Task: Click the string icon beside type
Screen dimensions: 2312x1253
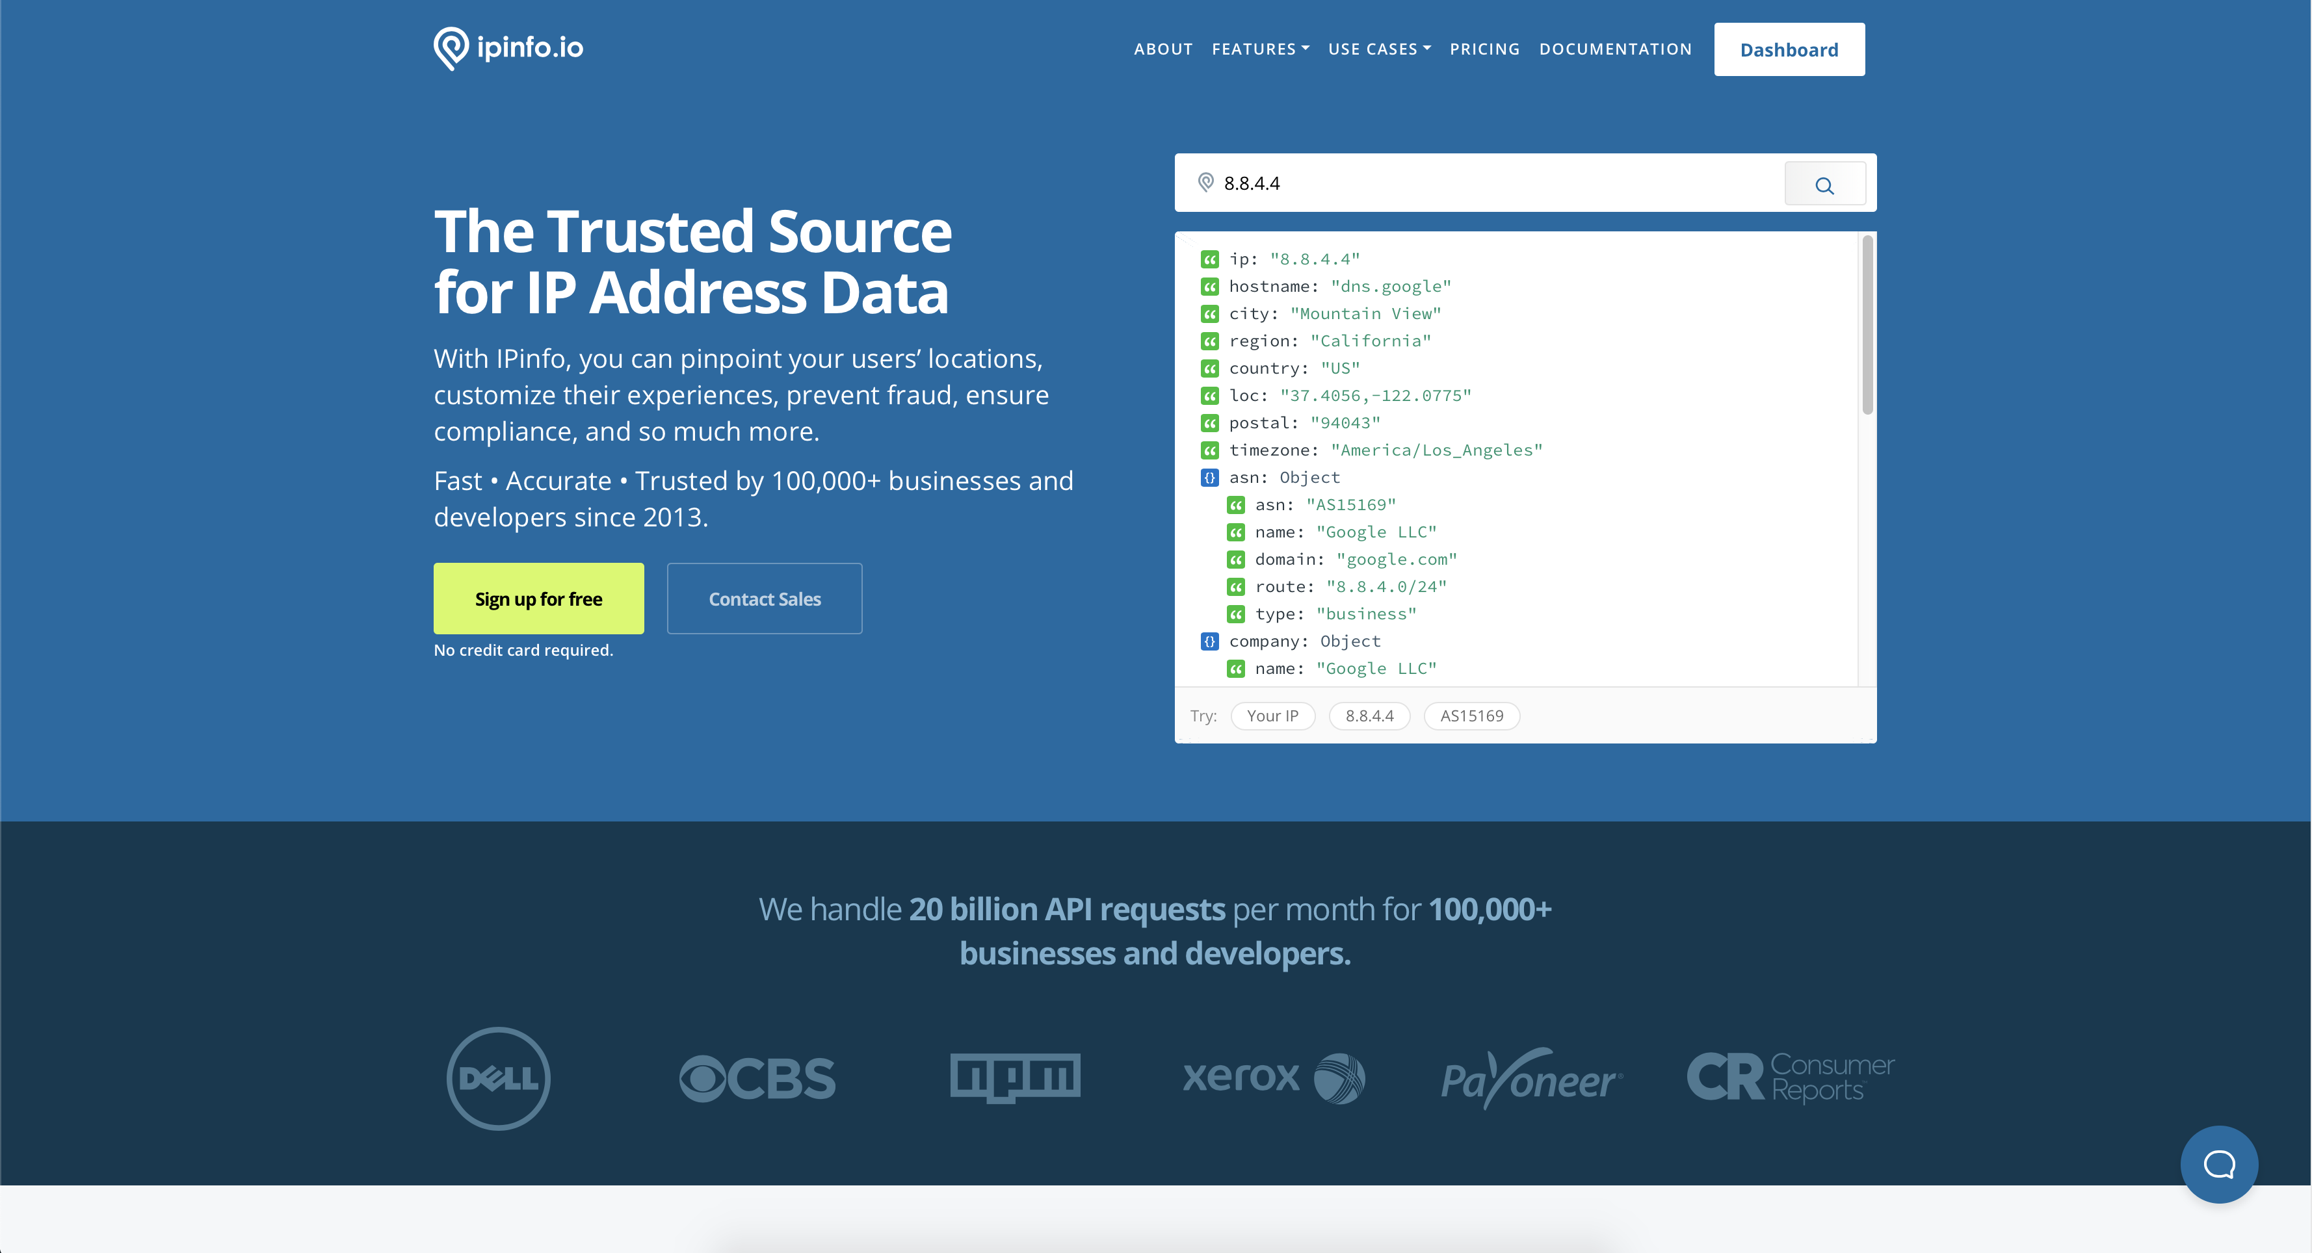Action: click(x=1236, y=614)
